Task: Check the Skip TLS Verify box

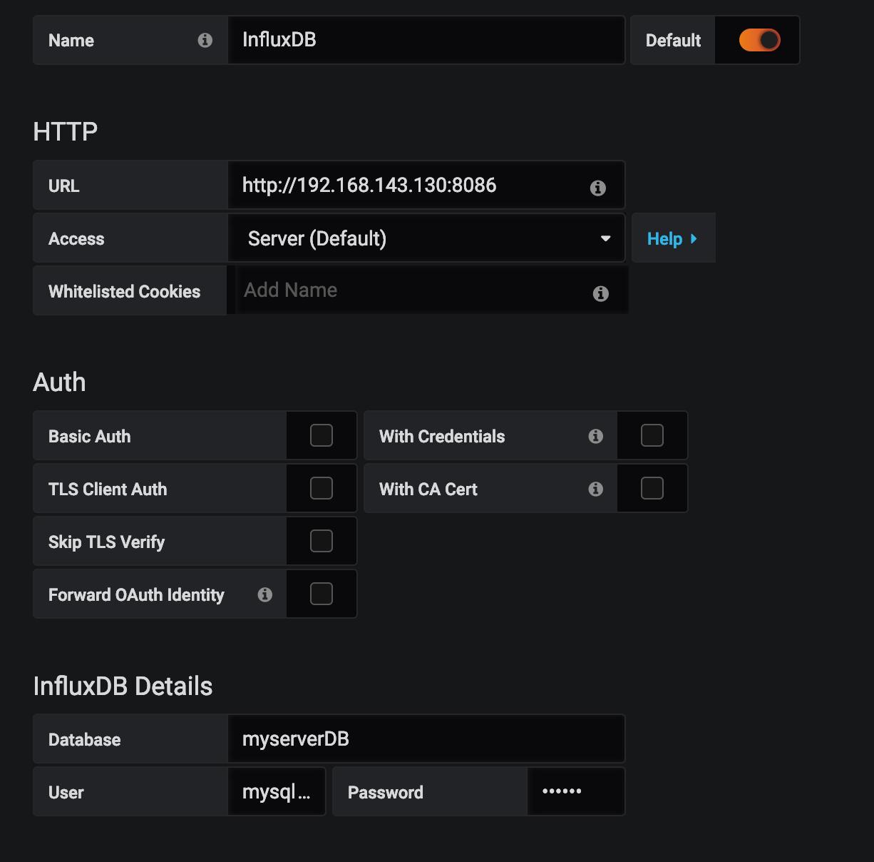Action: click(322, 541)
